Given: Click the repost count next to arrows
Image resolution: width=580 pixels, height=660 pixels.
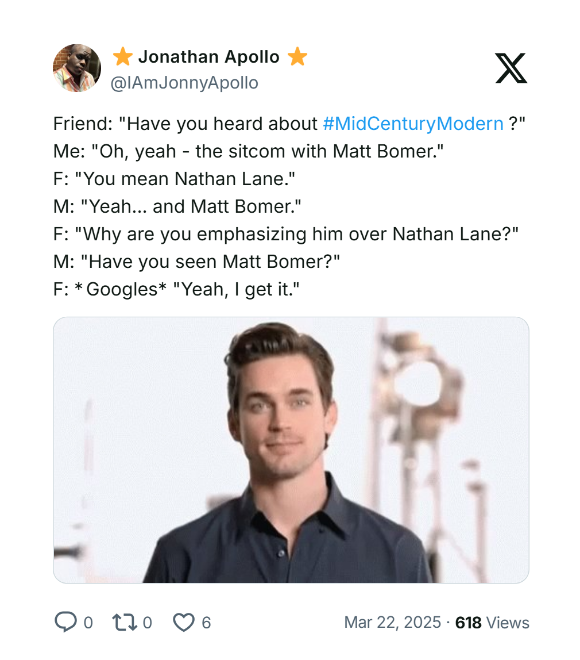Looking at the screenshot, I should [x=147, y=622].
